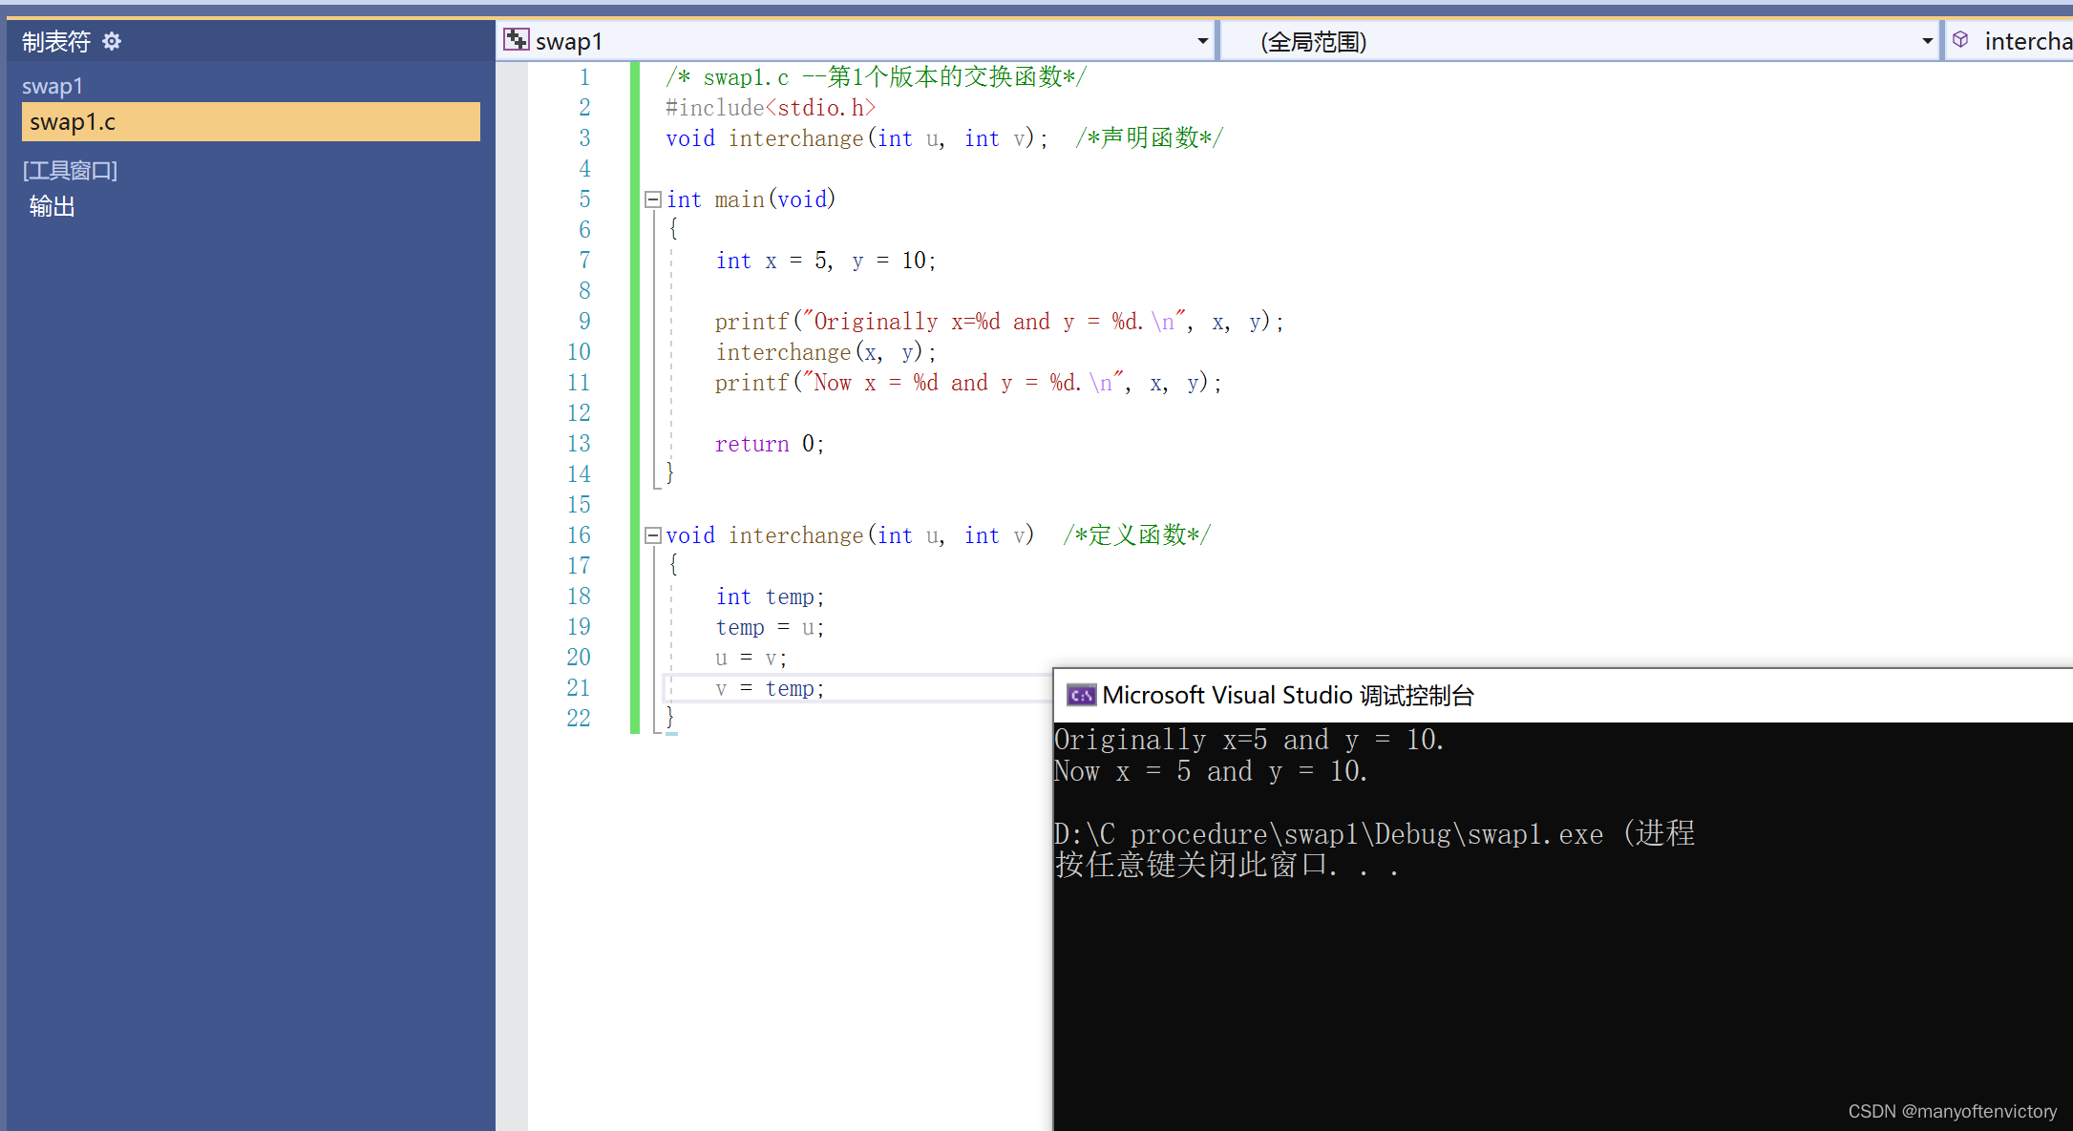Click the printf "Originally" statement line
The image size is (2073, 1131).
[x=1000, y=322]
